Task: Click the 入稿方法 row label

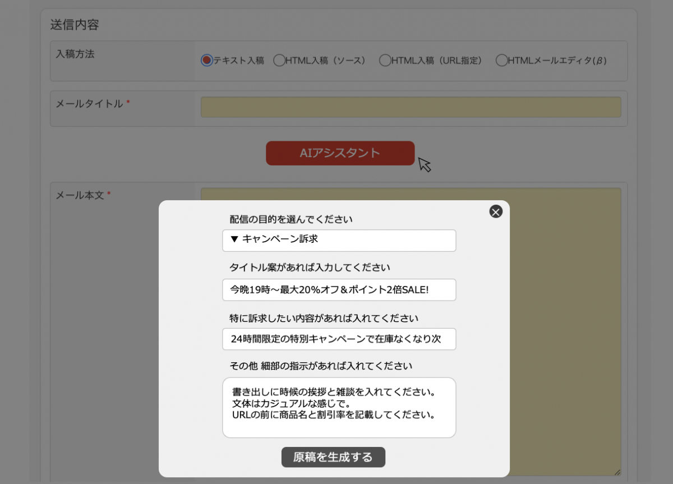Action: click(x=75, y=54)
